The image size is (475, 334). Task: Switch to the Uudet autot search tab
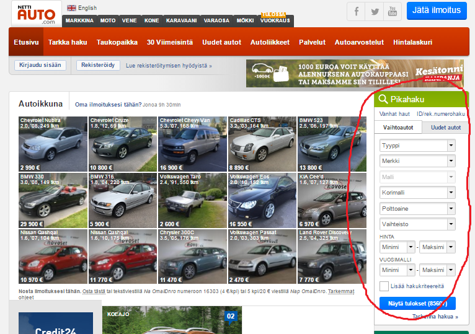click(446, 128)
